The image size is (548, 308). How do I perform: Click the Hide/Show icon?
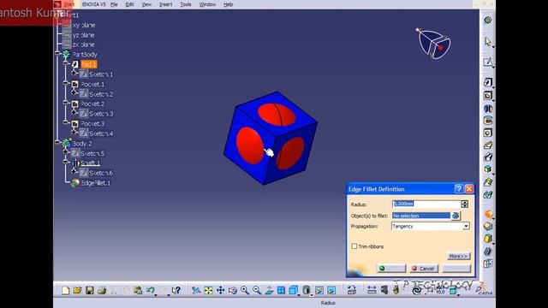[x=319, y=290]
